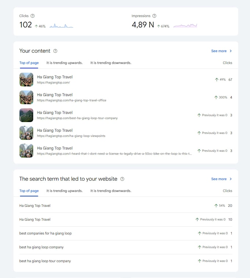Select Top of page tab in search term section
The width and height of the screenshot is (250, 278).
point(29,191)
